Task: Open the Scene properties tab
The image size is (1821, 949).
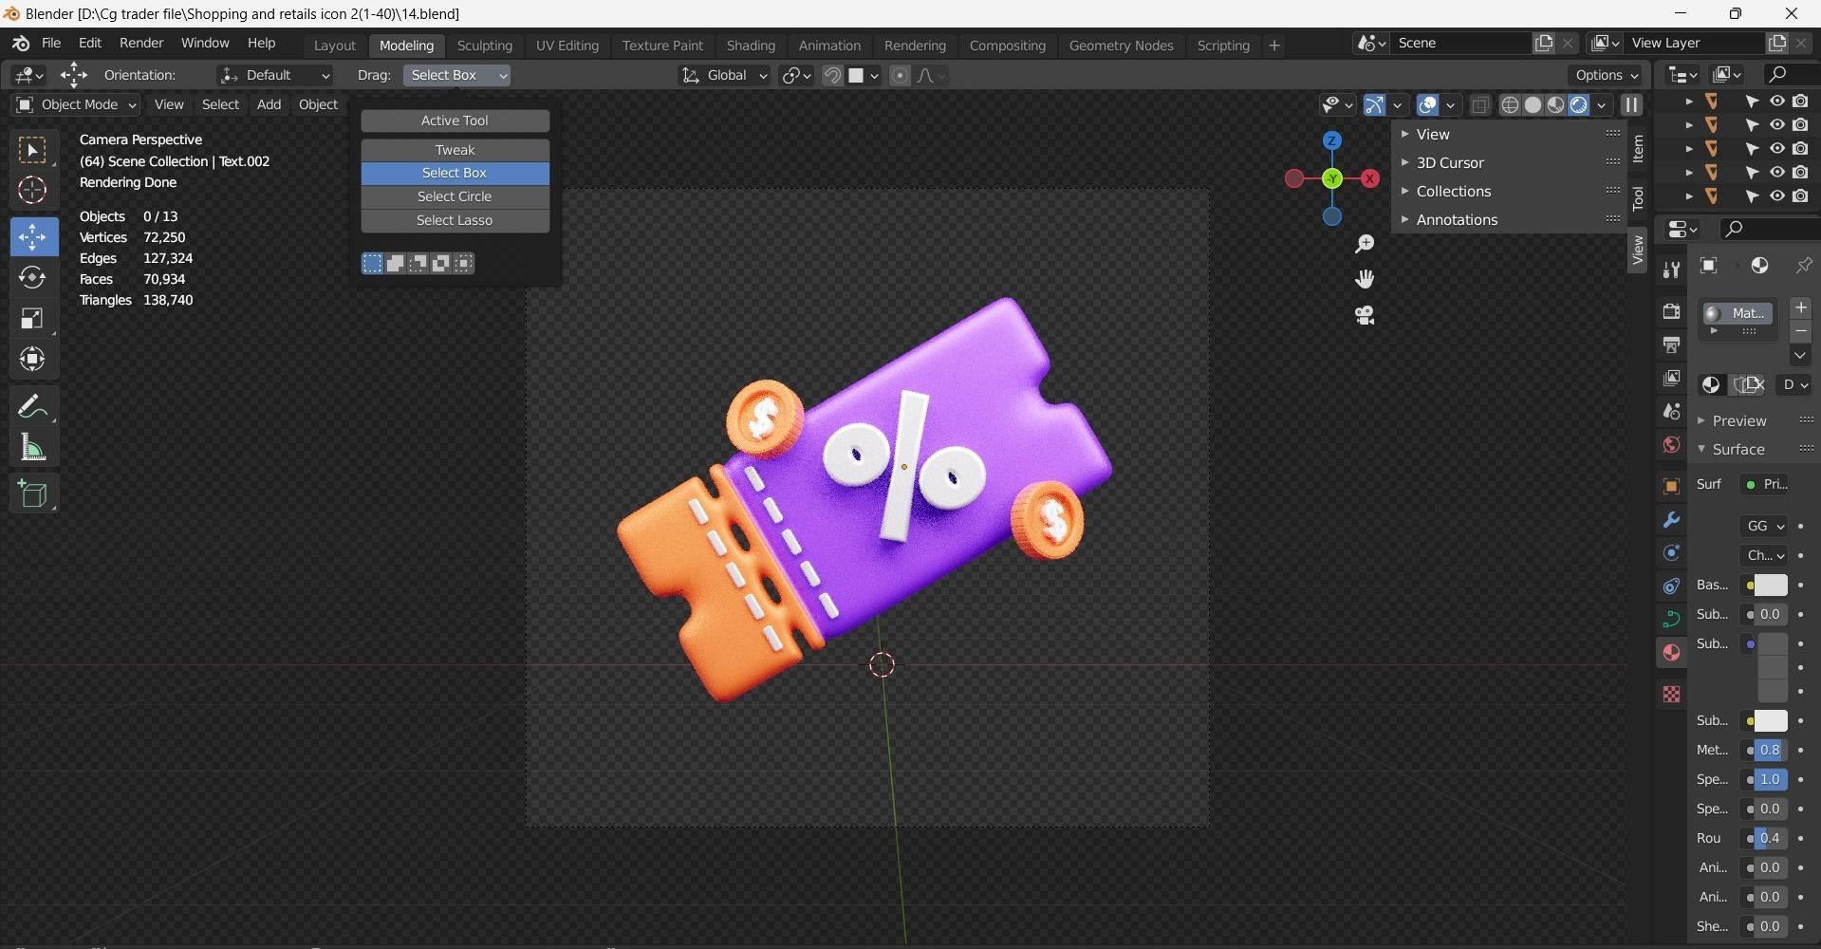Action: pyautogui.click(x=1671, y=411)
